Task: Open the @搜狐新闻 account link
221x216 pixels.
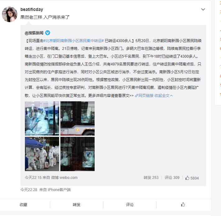Action: [x=34, y=33]
